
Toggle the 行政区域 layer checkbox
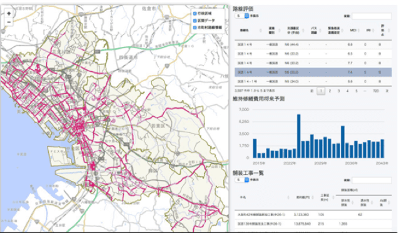(195, 14)
